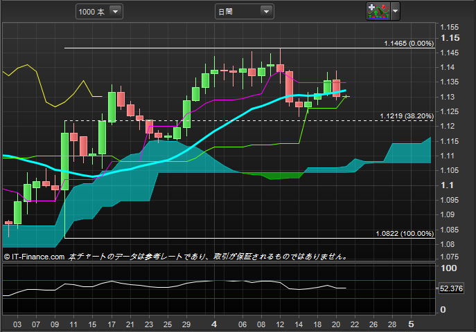The image size is (476, 332).
Task: Click the 1.155 price axis label
Action: (450, 27)
